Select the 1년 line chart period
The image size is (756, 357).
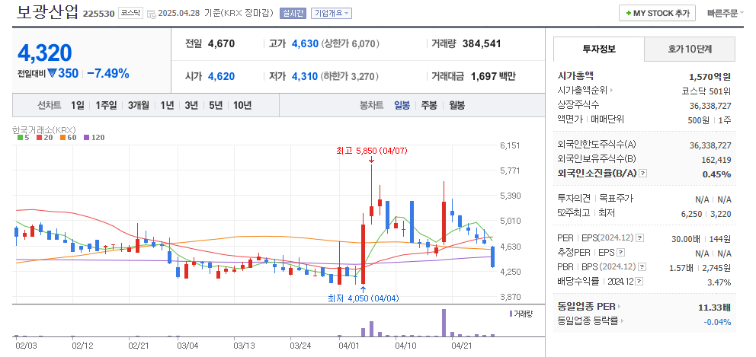coord(167,106)
